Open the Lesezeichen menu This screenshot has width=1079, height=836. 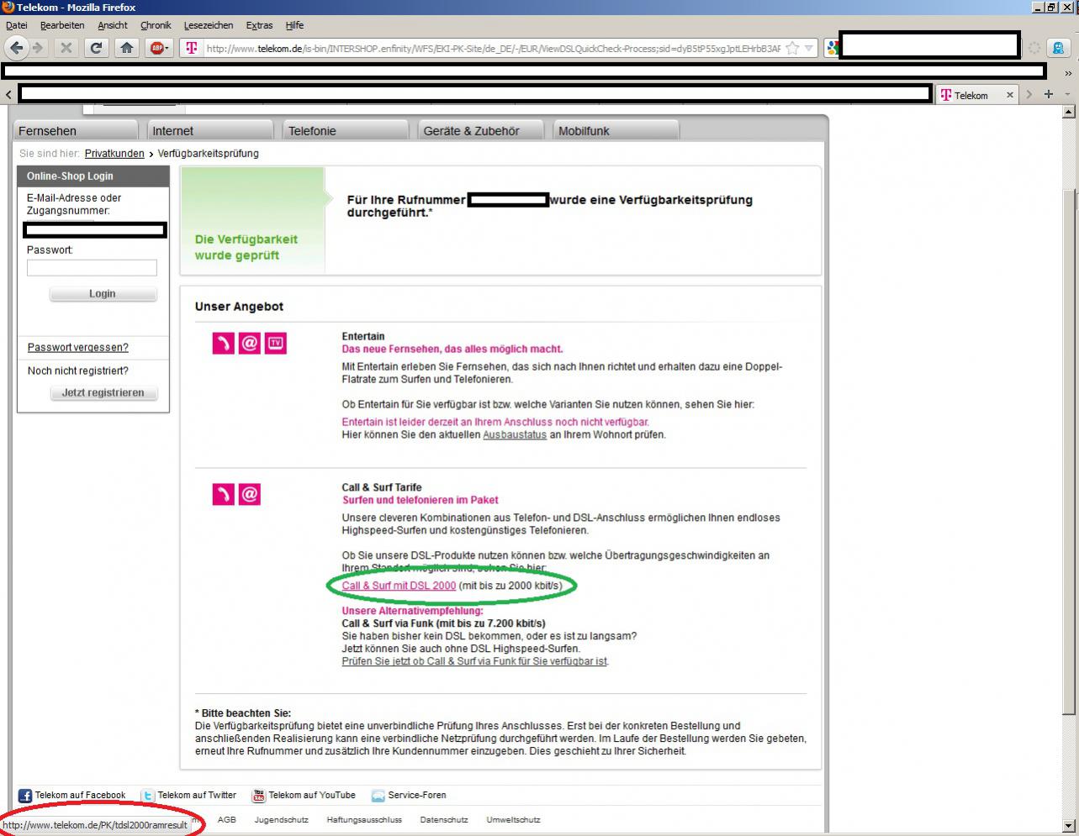[209, 25]
